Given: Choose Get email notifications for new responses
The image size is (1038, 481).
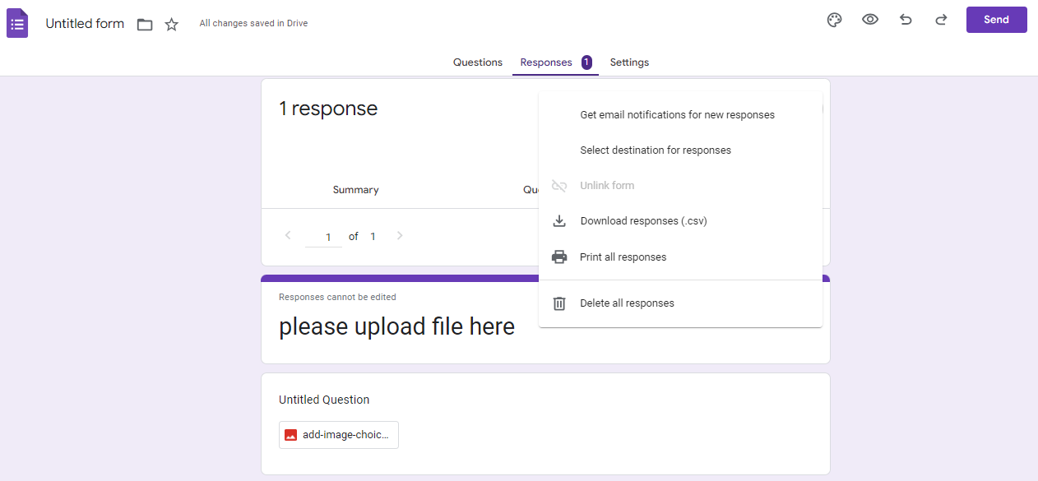Looking at the screenshot, I should pyautogui.click(x=677, y=114).
